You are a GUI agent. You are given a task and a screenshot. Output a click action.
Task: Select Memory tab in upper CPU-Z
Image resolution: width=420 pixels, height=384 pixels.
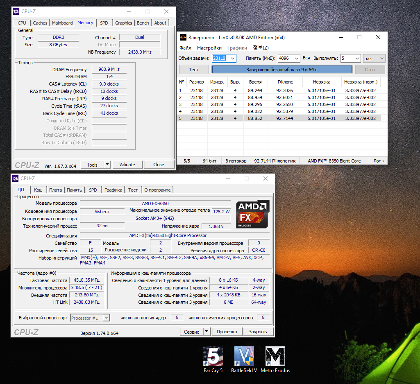tap(85, 23)
